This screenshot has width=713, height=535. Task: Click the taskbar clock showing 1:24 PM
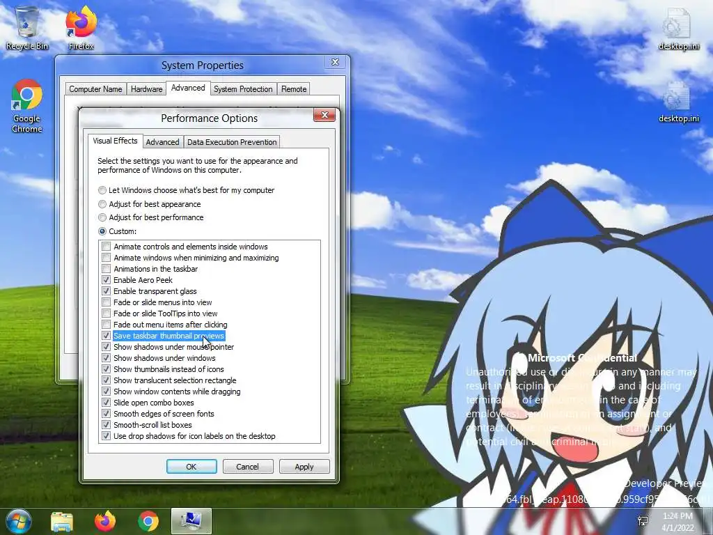[677, 522]
